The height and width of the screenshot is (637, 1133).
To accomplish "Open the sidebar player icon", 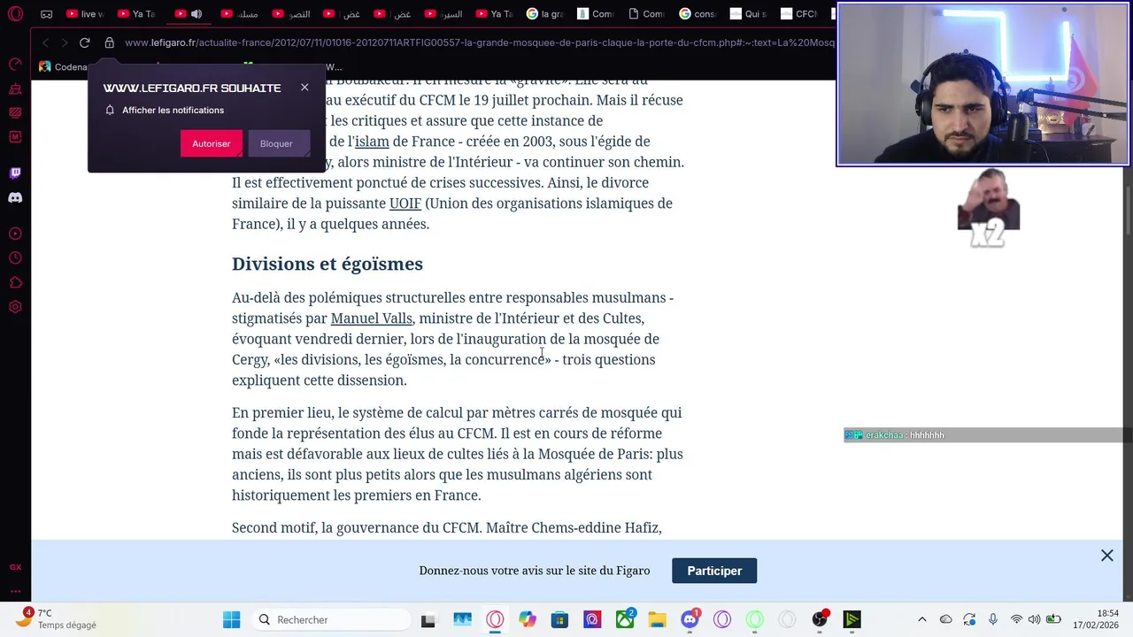I will [15, 234].
